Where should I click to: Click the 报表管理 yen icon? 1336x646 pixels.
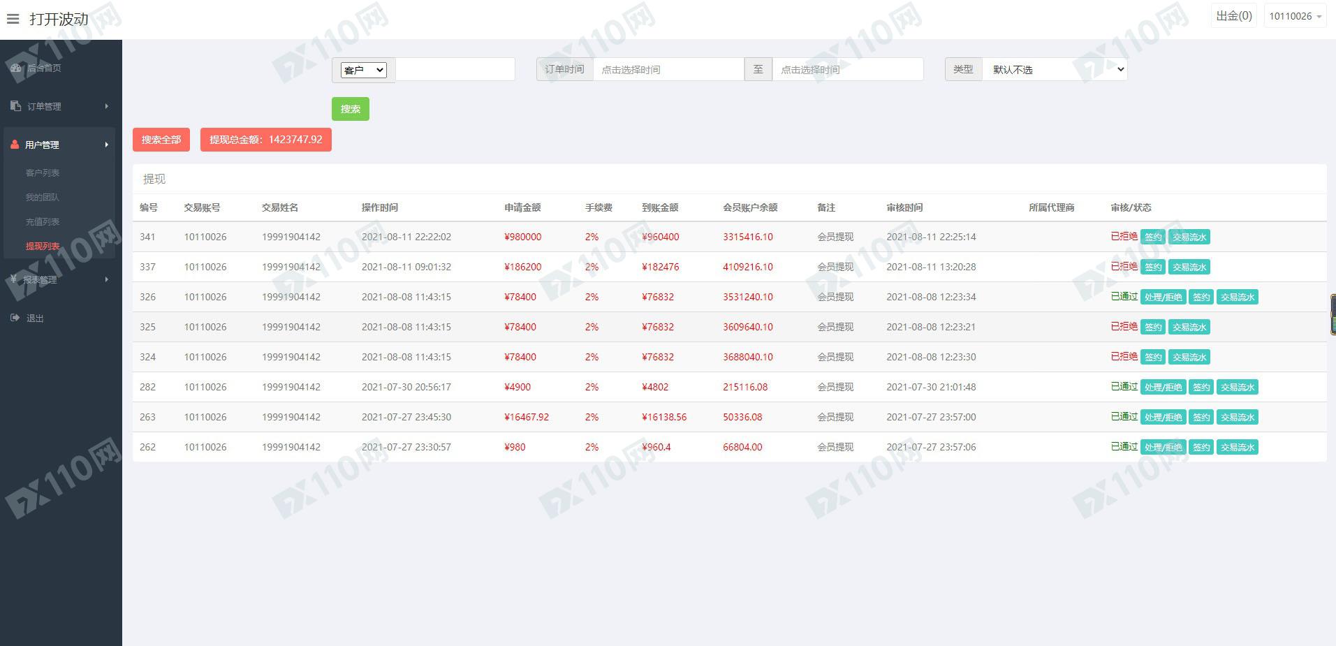(14, 279)
